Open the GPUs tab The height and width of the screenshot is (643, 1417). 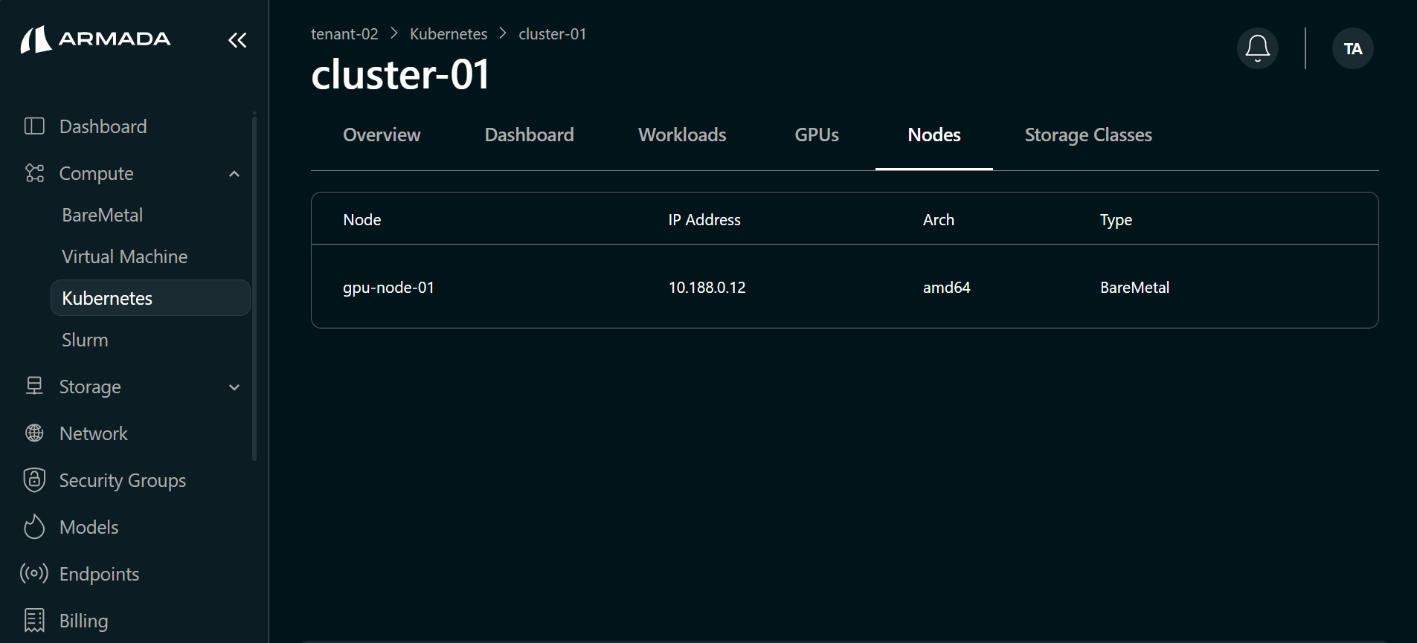point(817,135)
